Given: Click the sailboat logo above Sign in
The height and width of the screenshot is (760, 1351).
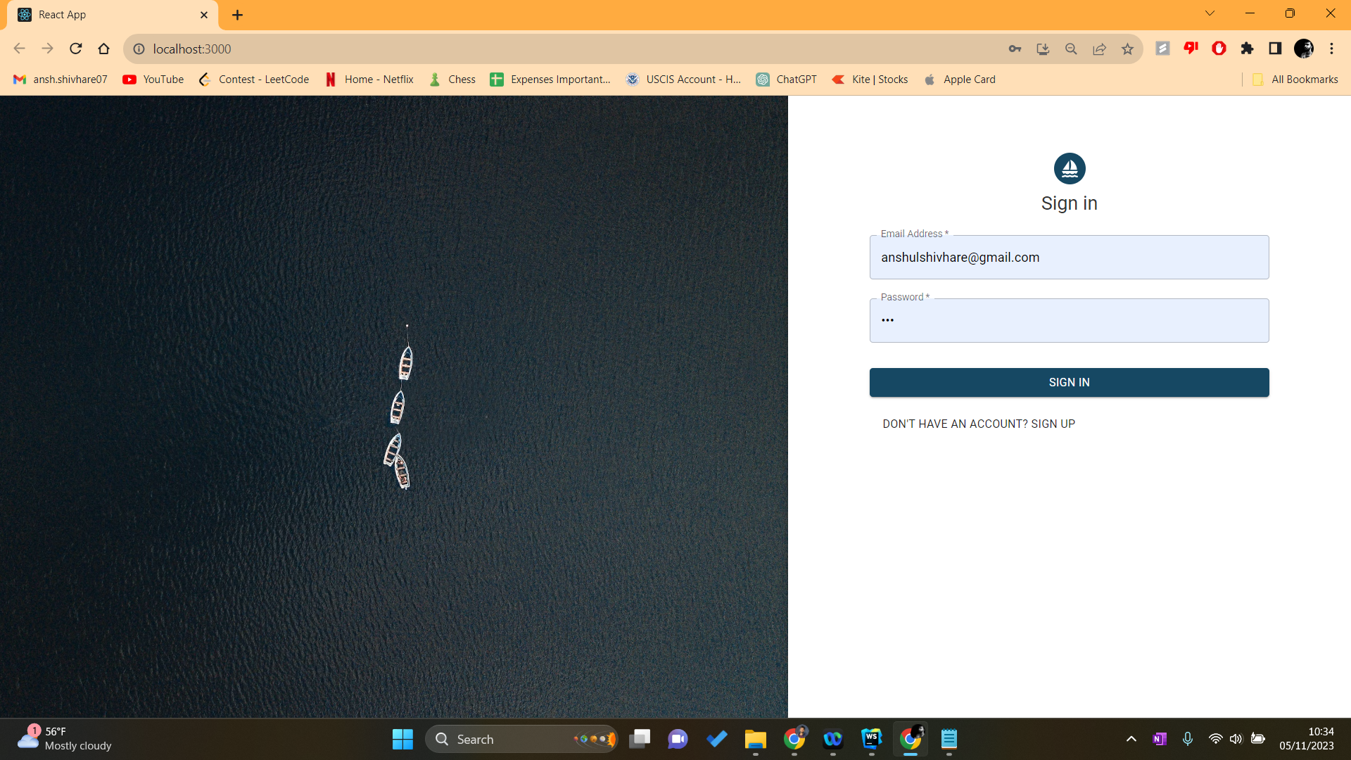Looking at the screenshot, I should pyautogui.click(x=1069, y=169).
